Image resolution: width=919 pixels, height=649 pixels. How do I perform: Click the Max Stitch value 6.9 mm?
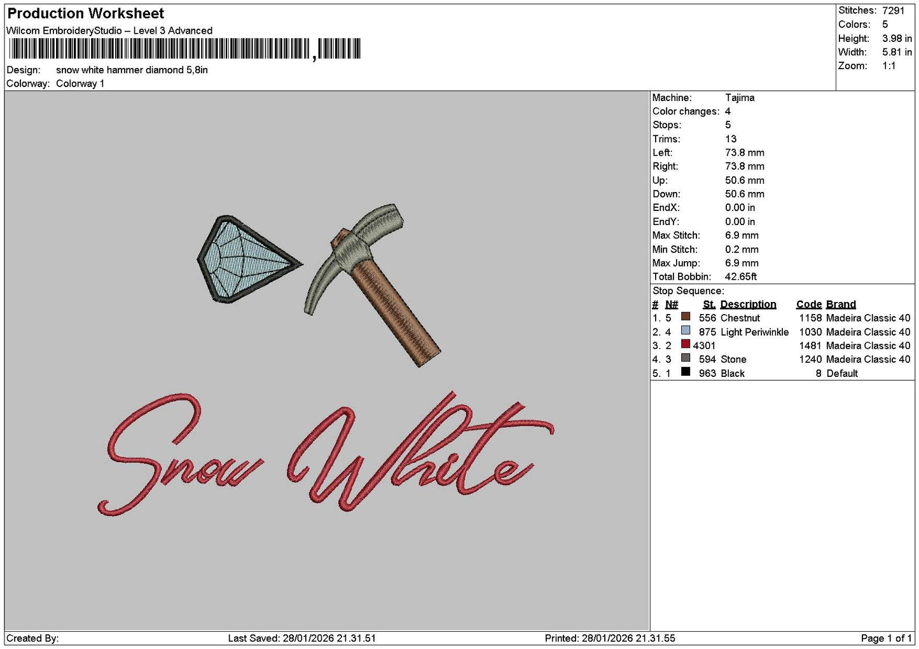point(742,236)
